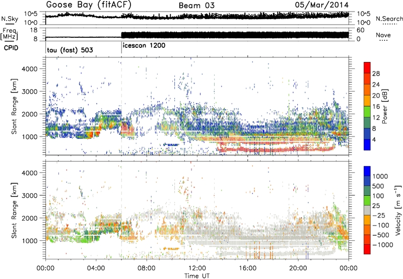Viewport: 403px width, 279px height.
Task: Click the '4' power scale value
Action: point(374,140)
